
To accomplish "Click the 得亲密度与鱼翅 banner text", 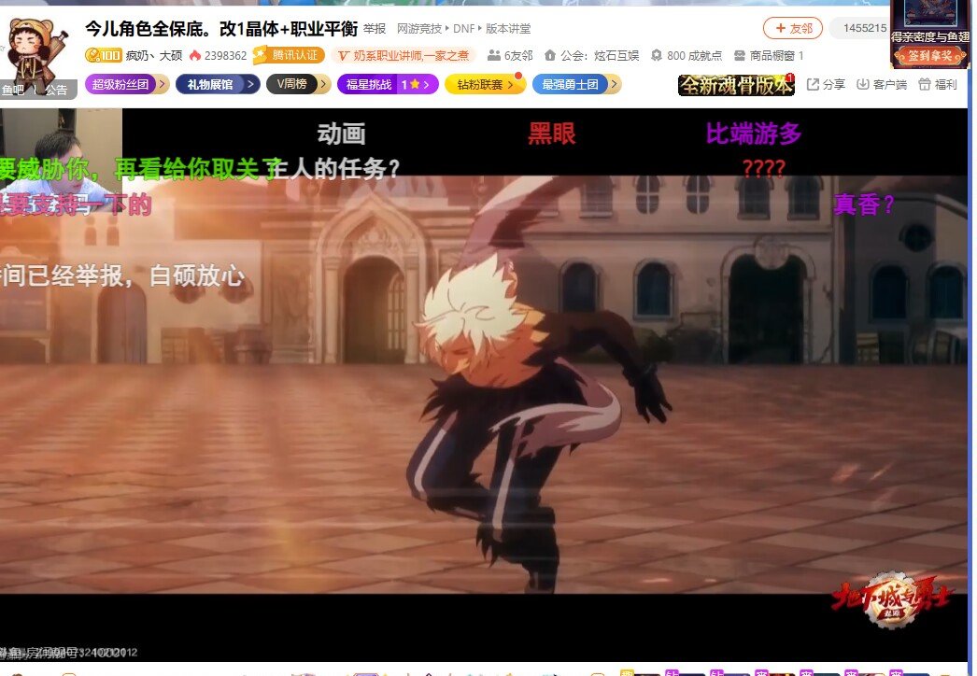I will (x=929, y=36).
